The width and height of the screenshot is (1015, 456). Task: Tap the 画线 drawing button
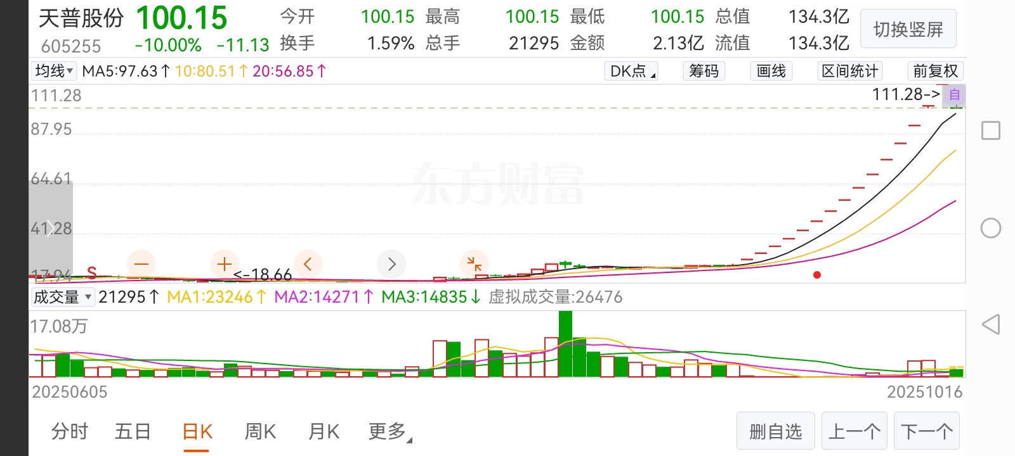771,71
